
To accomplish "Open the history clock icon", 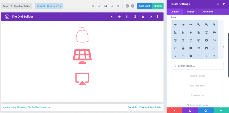I will [x=135, y=17].
